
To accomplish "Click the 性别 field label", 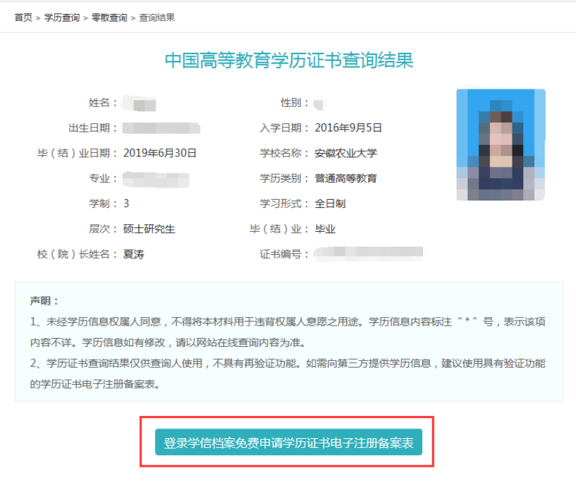I will (294, 102).
